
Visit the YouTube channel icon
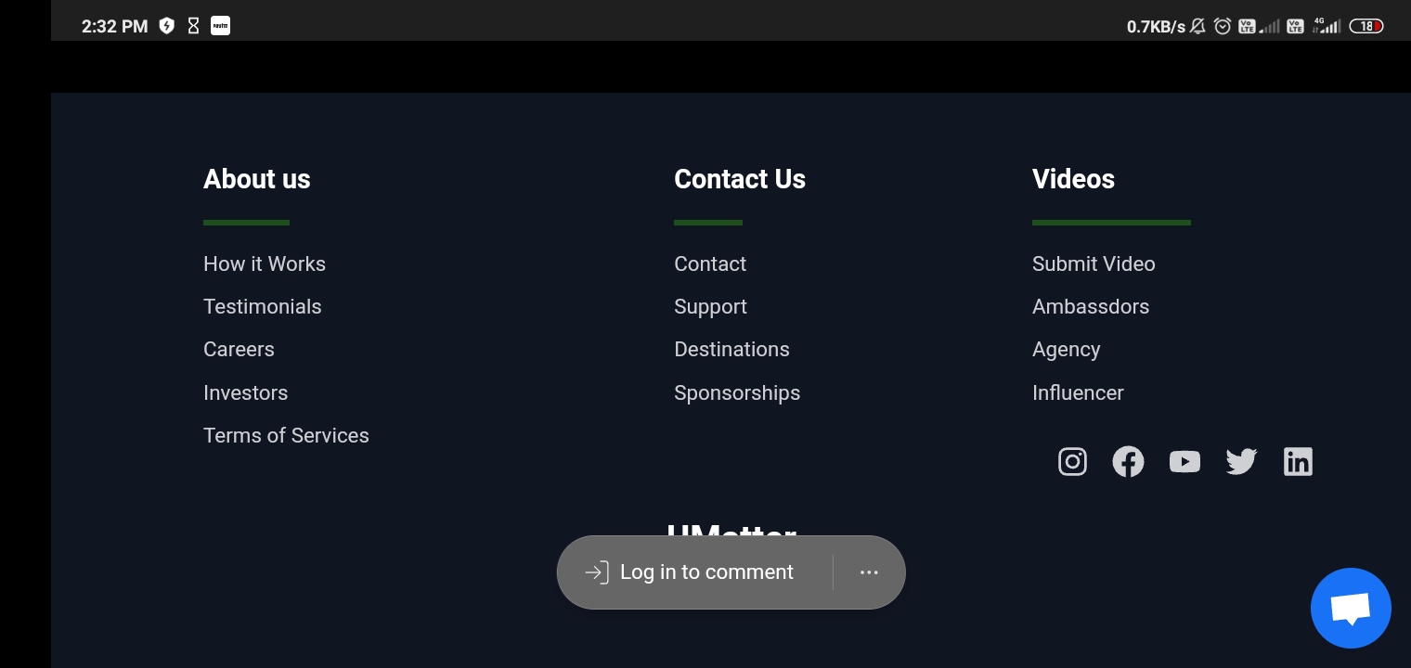[1184, 461]
